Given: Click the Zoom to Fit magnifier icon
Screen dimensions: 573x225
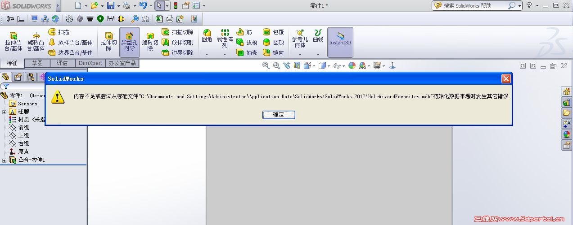Looking at the screenshot, I should tap(266, 65).
